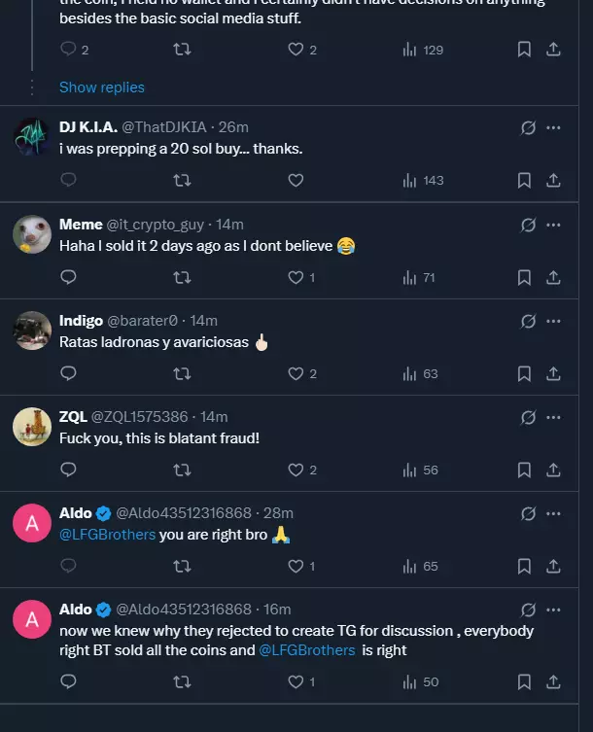Like ZQL's blatant fraud tweet
Viewport: 593px width, 732px height.
[296, 470]
